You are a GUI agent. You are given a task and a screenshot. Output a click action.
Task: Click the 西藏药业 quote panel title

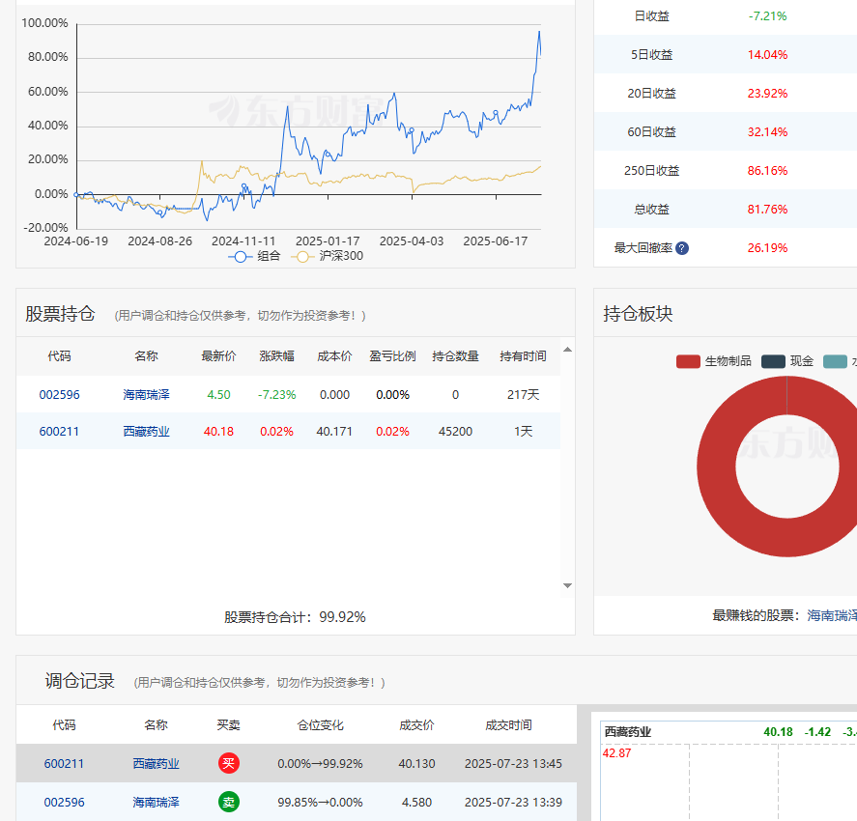pyautogui.click(x=627, y=732)
